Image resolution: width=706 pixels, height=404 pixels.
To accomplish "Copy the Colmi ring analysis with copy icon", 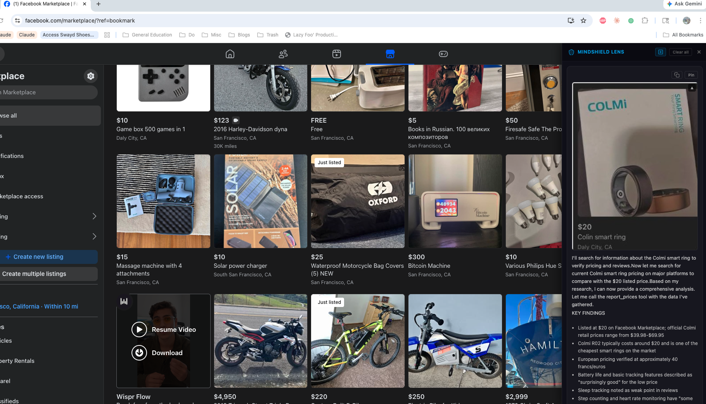I will tap(677, 75).
